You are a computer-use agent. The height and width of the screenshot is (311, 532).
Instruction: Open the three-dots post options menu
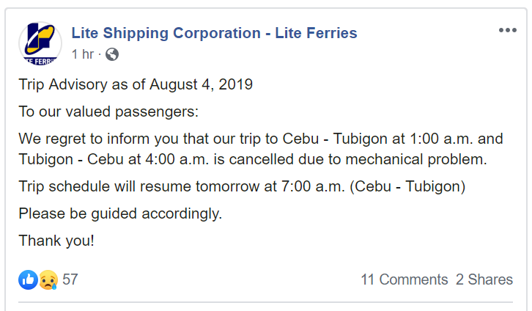coord(508,30)
